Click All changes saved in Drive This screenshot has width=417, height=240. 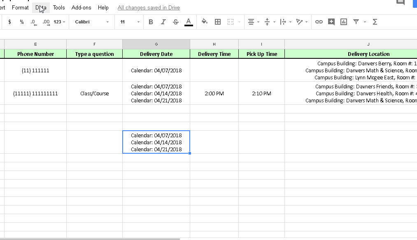point(149,7)
